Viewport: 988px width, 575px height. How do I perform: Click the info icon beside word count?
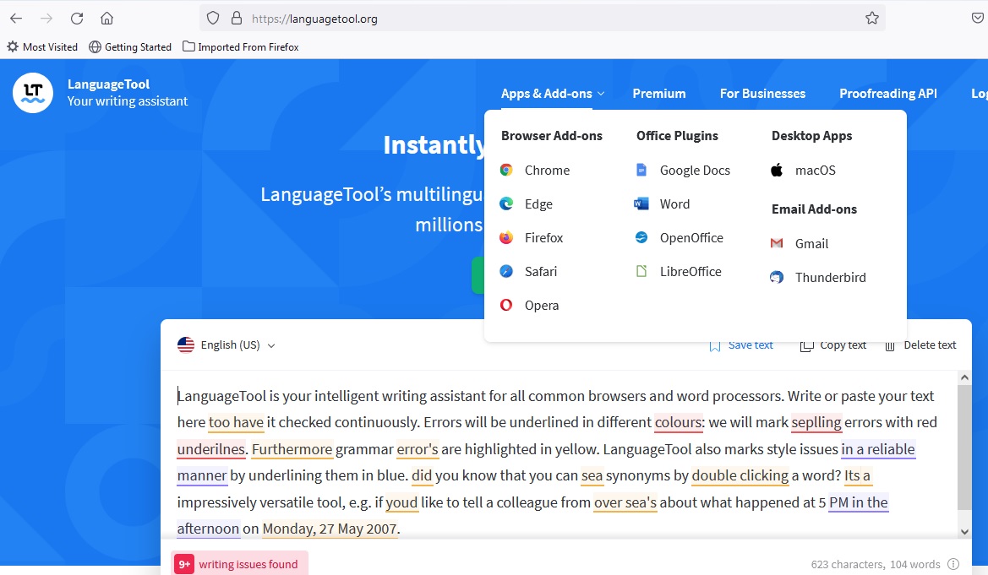click(x=953, y=564)
